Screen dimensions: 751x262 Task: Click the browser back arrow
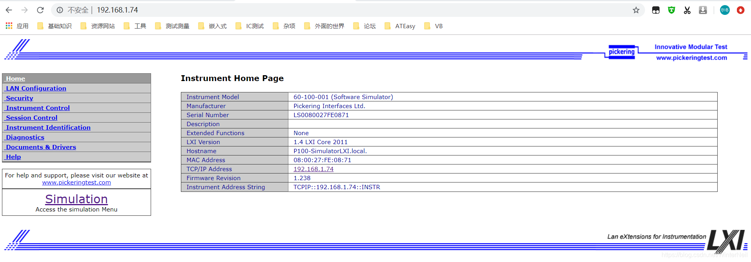pos(9,10)
